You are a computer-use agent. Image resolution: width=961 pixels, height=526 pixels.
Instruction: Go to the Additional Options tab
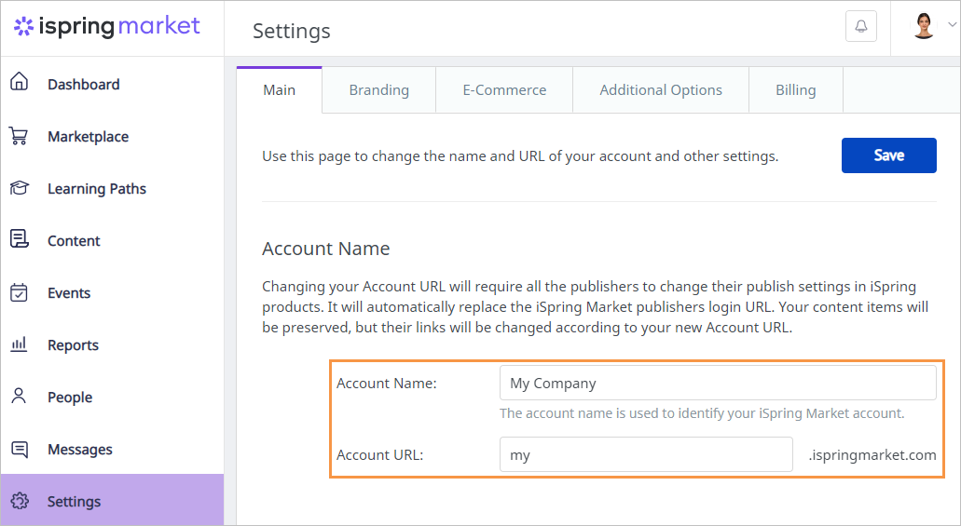(661, 90)
